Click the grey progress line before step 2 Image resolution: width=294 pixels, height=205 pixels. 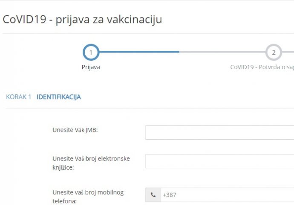tap(222, 52)
